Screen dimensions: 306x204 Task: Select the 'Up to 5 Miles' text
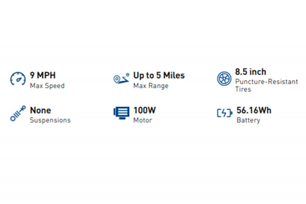pos(159,75)
